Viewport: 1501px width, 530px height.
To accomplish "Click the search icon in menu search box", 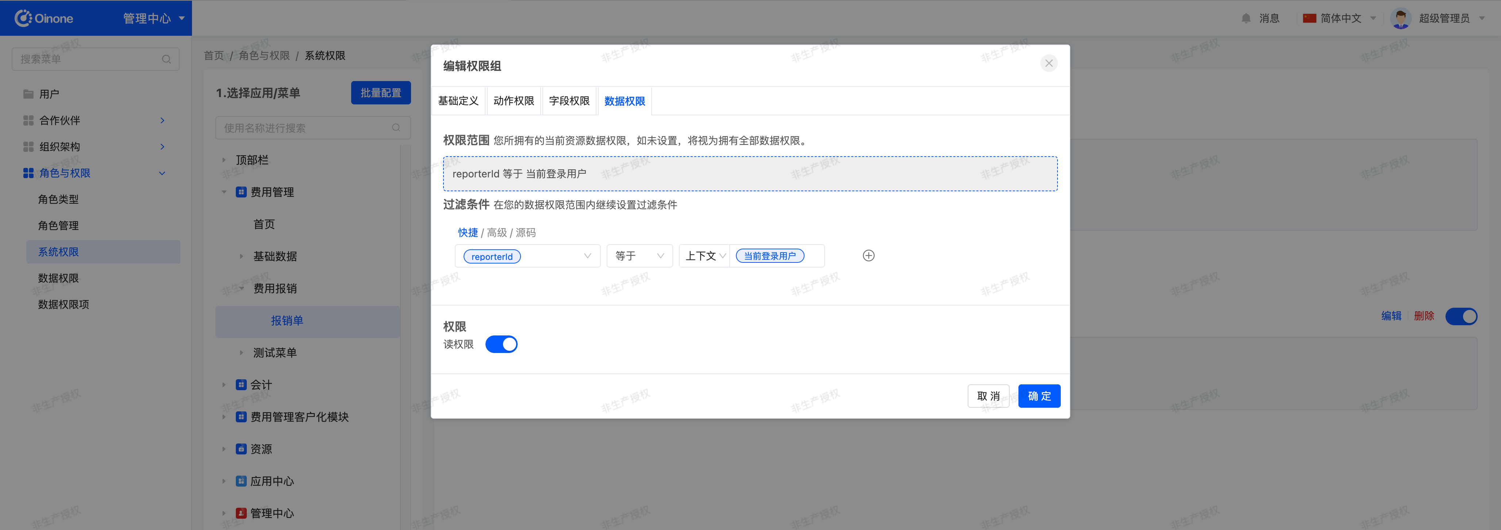I will coord(166,59).
